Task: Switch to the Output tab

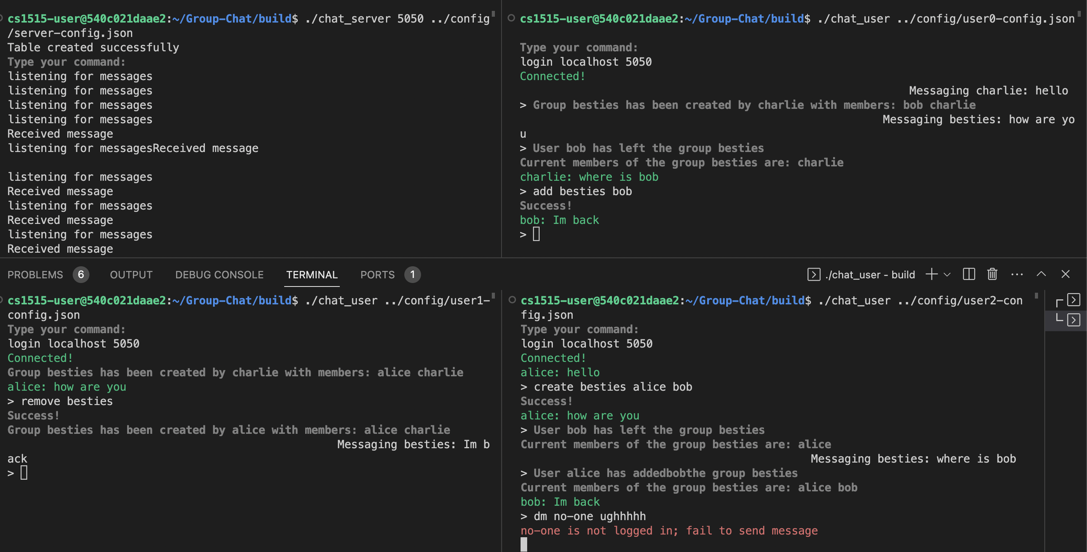Action: [131, 275]
